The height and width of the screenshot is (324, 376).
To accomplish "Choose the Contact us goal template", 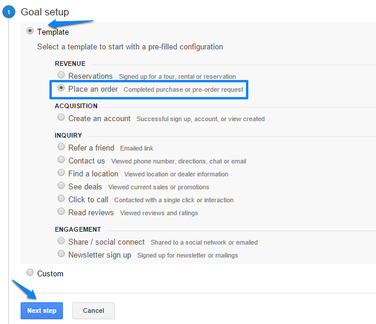I will tap(61, 160).
